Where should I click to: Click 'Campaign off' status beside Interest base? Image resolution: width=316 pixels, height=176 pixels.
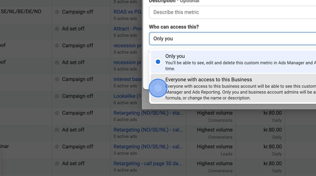point(77,79)
